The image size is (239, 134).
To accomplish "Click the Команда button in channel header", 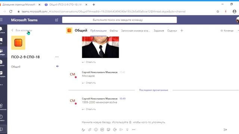I will click(x=227, y=31).
